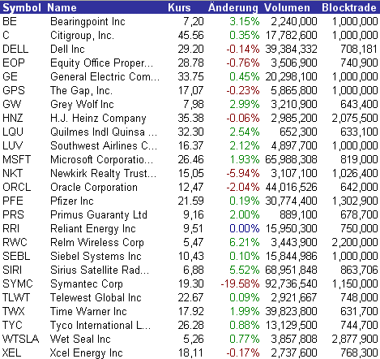Sort by the Symbol column header
Viewport: 380px width, 359px height.
click(x=22, y=7)
